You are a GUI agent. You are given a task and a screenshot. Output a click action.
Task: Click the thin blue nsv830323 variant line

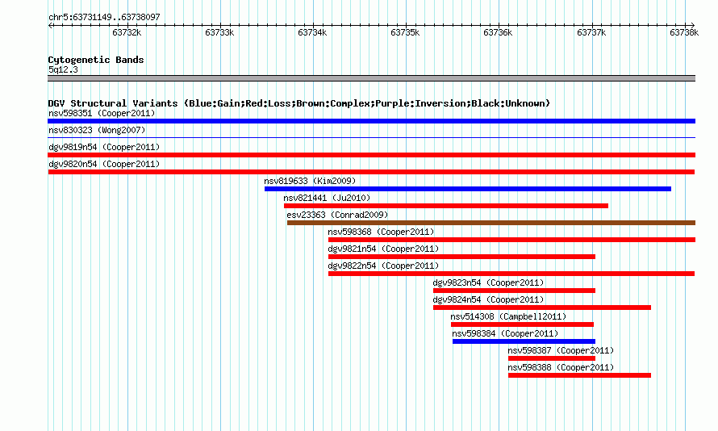point(371,137)
